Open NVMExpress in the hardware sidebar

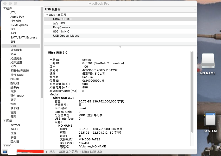(x=19, y=25)
